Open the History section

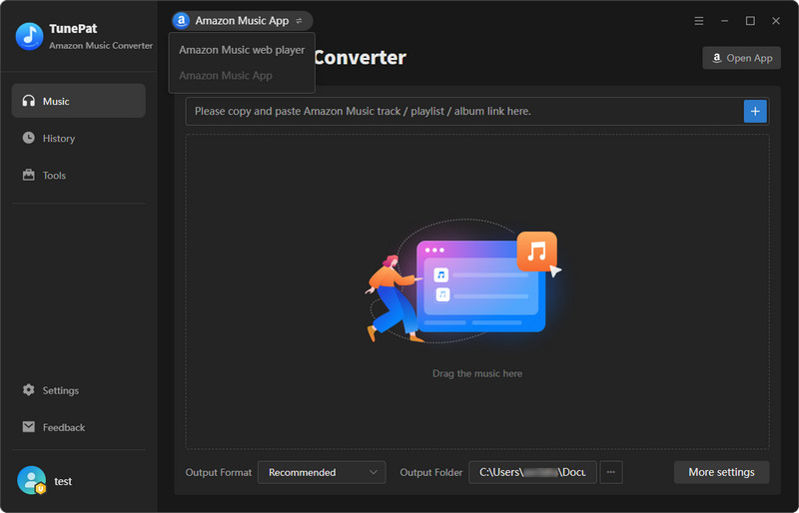(x=79, y=138)
